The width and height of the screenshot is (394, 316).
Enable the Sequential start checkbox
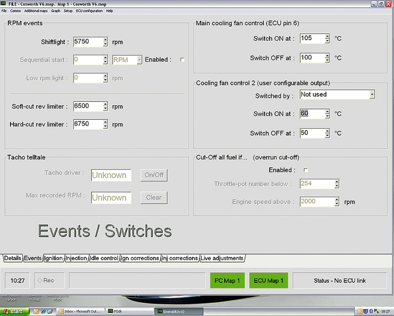[x=182, y=60]
